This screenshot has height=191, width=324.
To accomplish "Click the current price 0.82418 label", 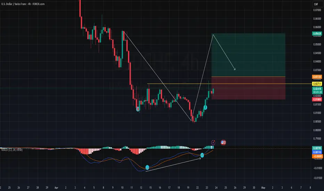I will [x=317, y=89].
